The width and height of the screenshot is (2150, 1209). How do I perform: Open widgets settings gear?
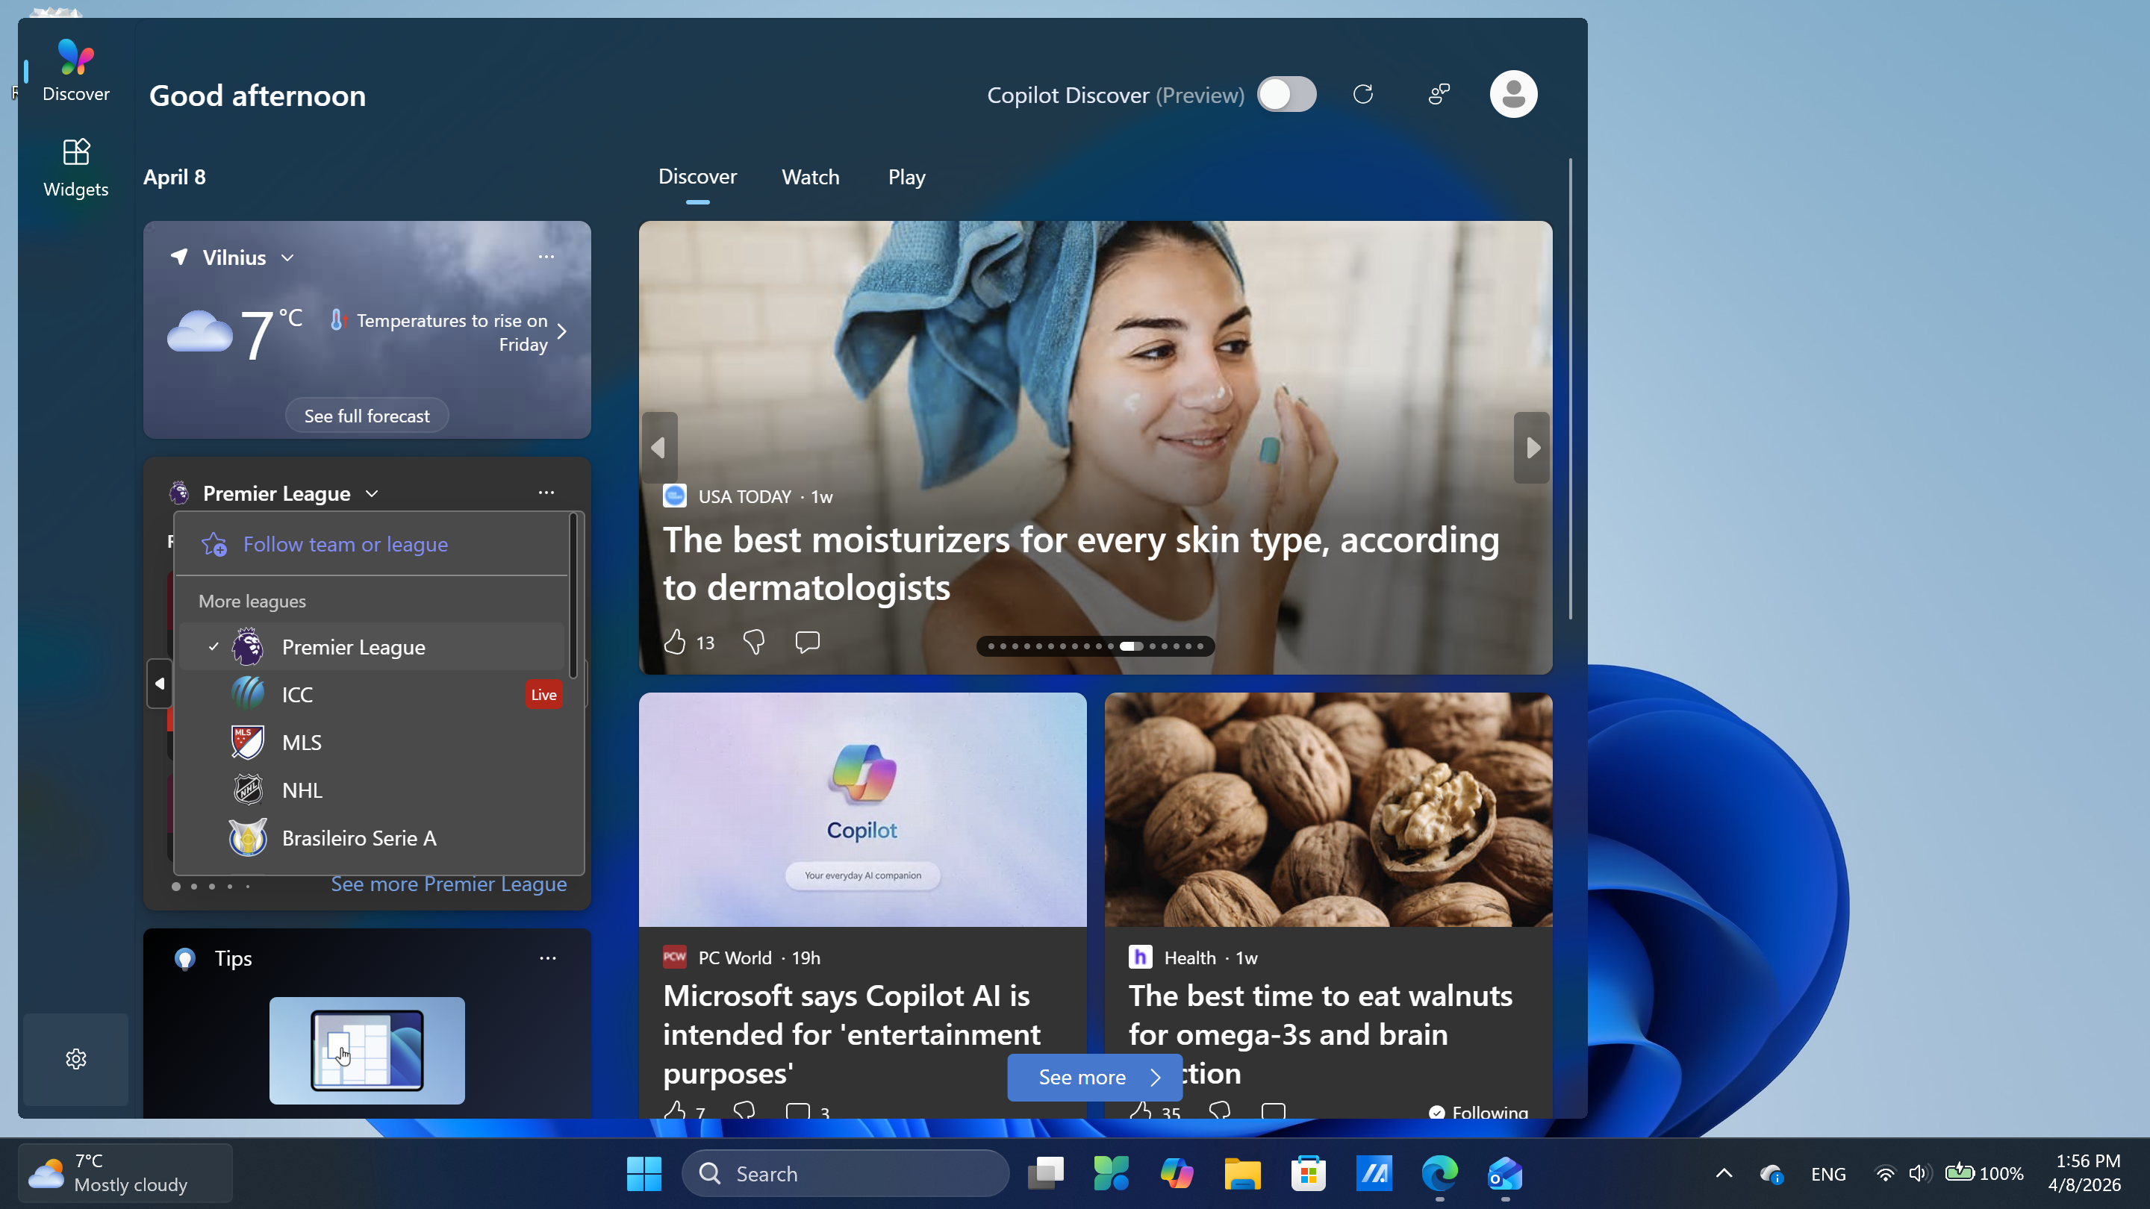76,1059
